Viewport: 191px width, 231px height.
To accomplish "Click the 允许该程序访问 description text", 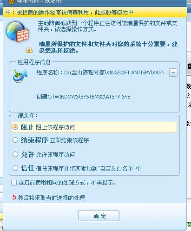I will (x=55, y=155).
